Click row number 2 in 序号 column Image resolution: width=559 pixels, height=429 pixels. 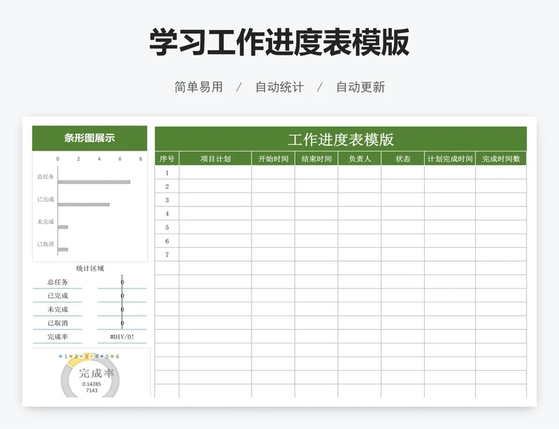click(x=167, y=186)
